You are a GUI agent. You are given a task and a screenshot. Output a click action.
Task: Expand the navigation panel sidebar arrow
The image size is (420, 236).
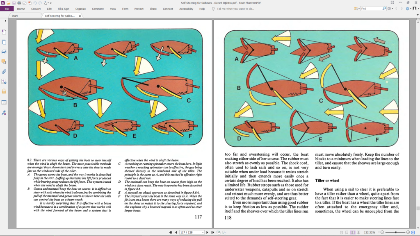5,21
